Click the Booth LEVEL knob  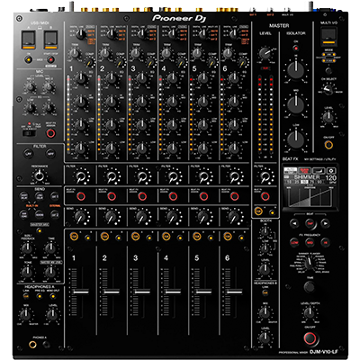265,269
